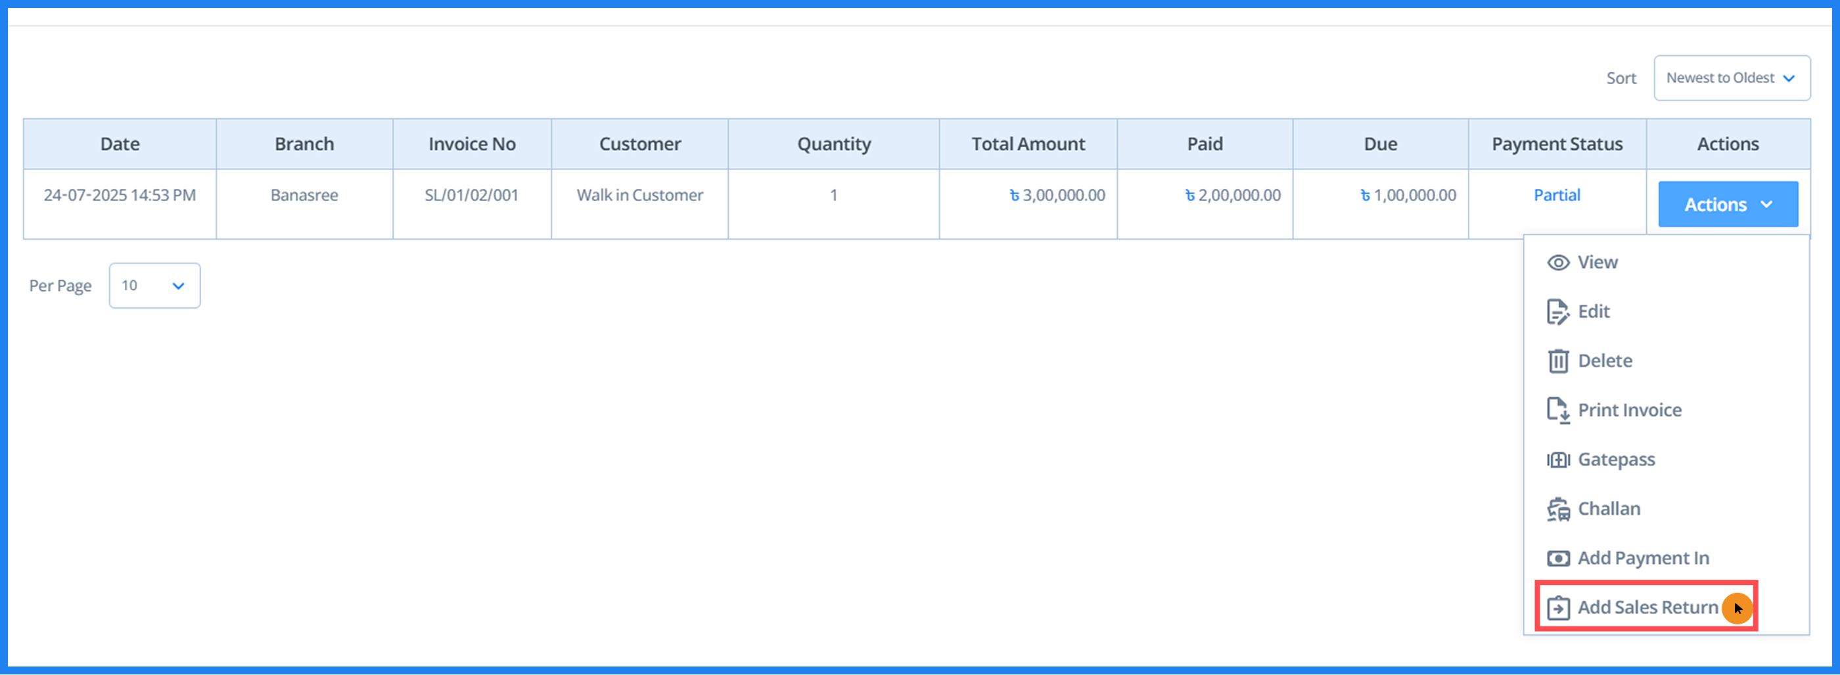Click the Add Payment In cash icon

1558,558
